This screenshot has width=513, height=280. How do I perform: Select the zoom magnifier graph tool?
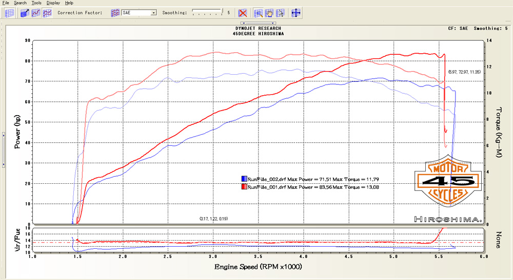pyautogui.click(x=258, y=13)
